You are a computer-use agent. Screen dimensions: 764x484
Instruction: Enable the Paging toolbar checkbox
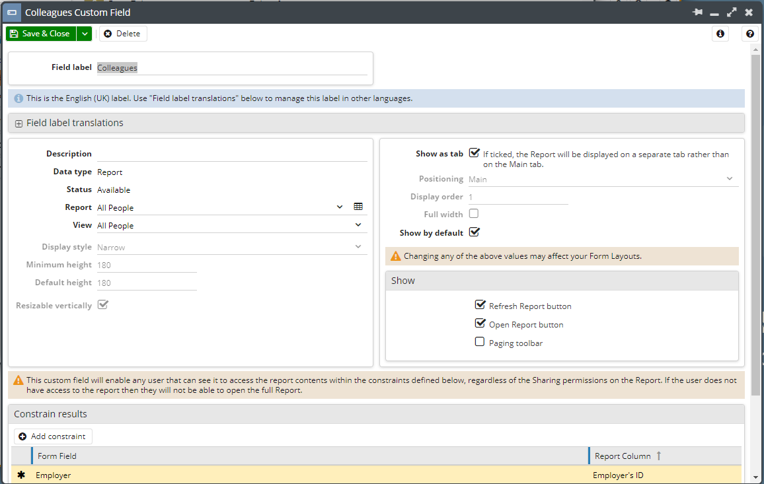click(479, 341)
